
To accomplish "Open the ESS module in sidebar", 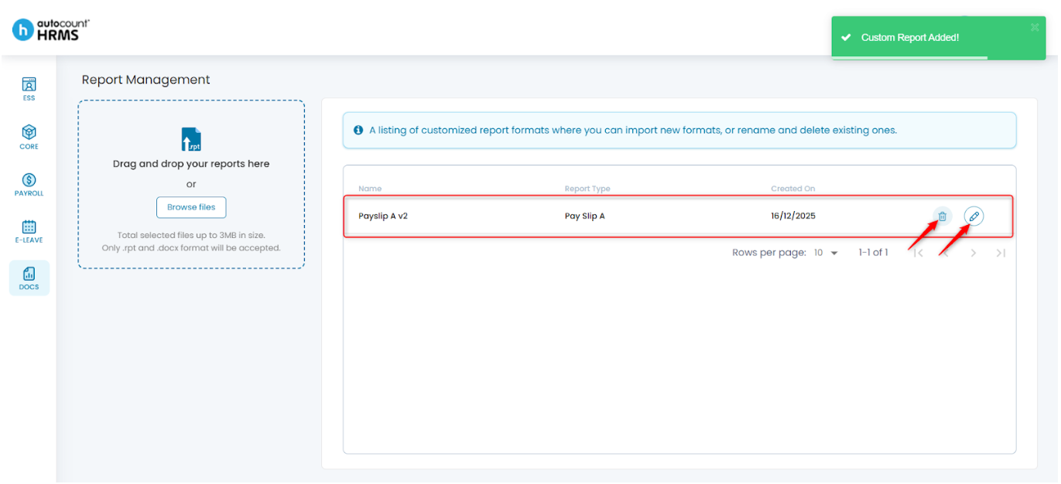I will 29,89.
